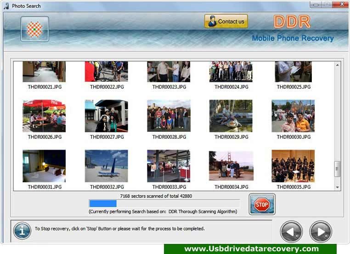Select thumbnail THDR00026.JPG
Viewport: 350px width, 254px height.
pyautogui.click(x=44, y=116)
